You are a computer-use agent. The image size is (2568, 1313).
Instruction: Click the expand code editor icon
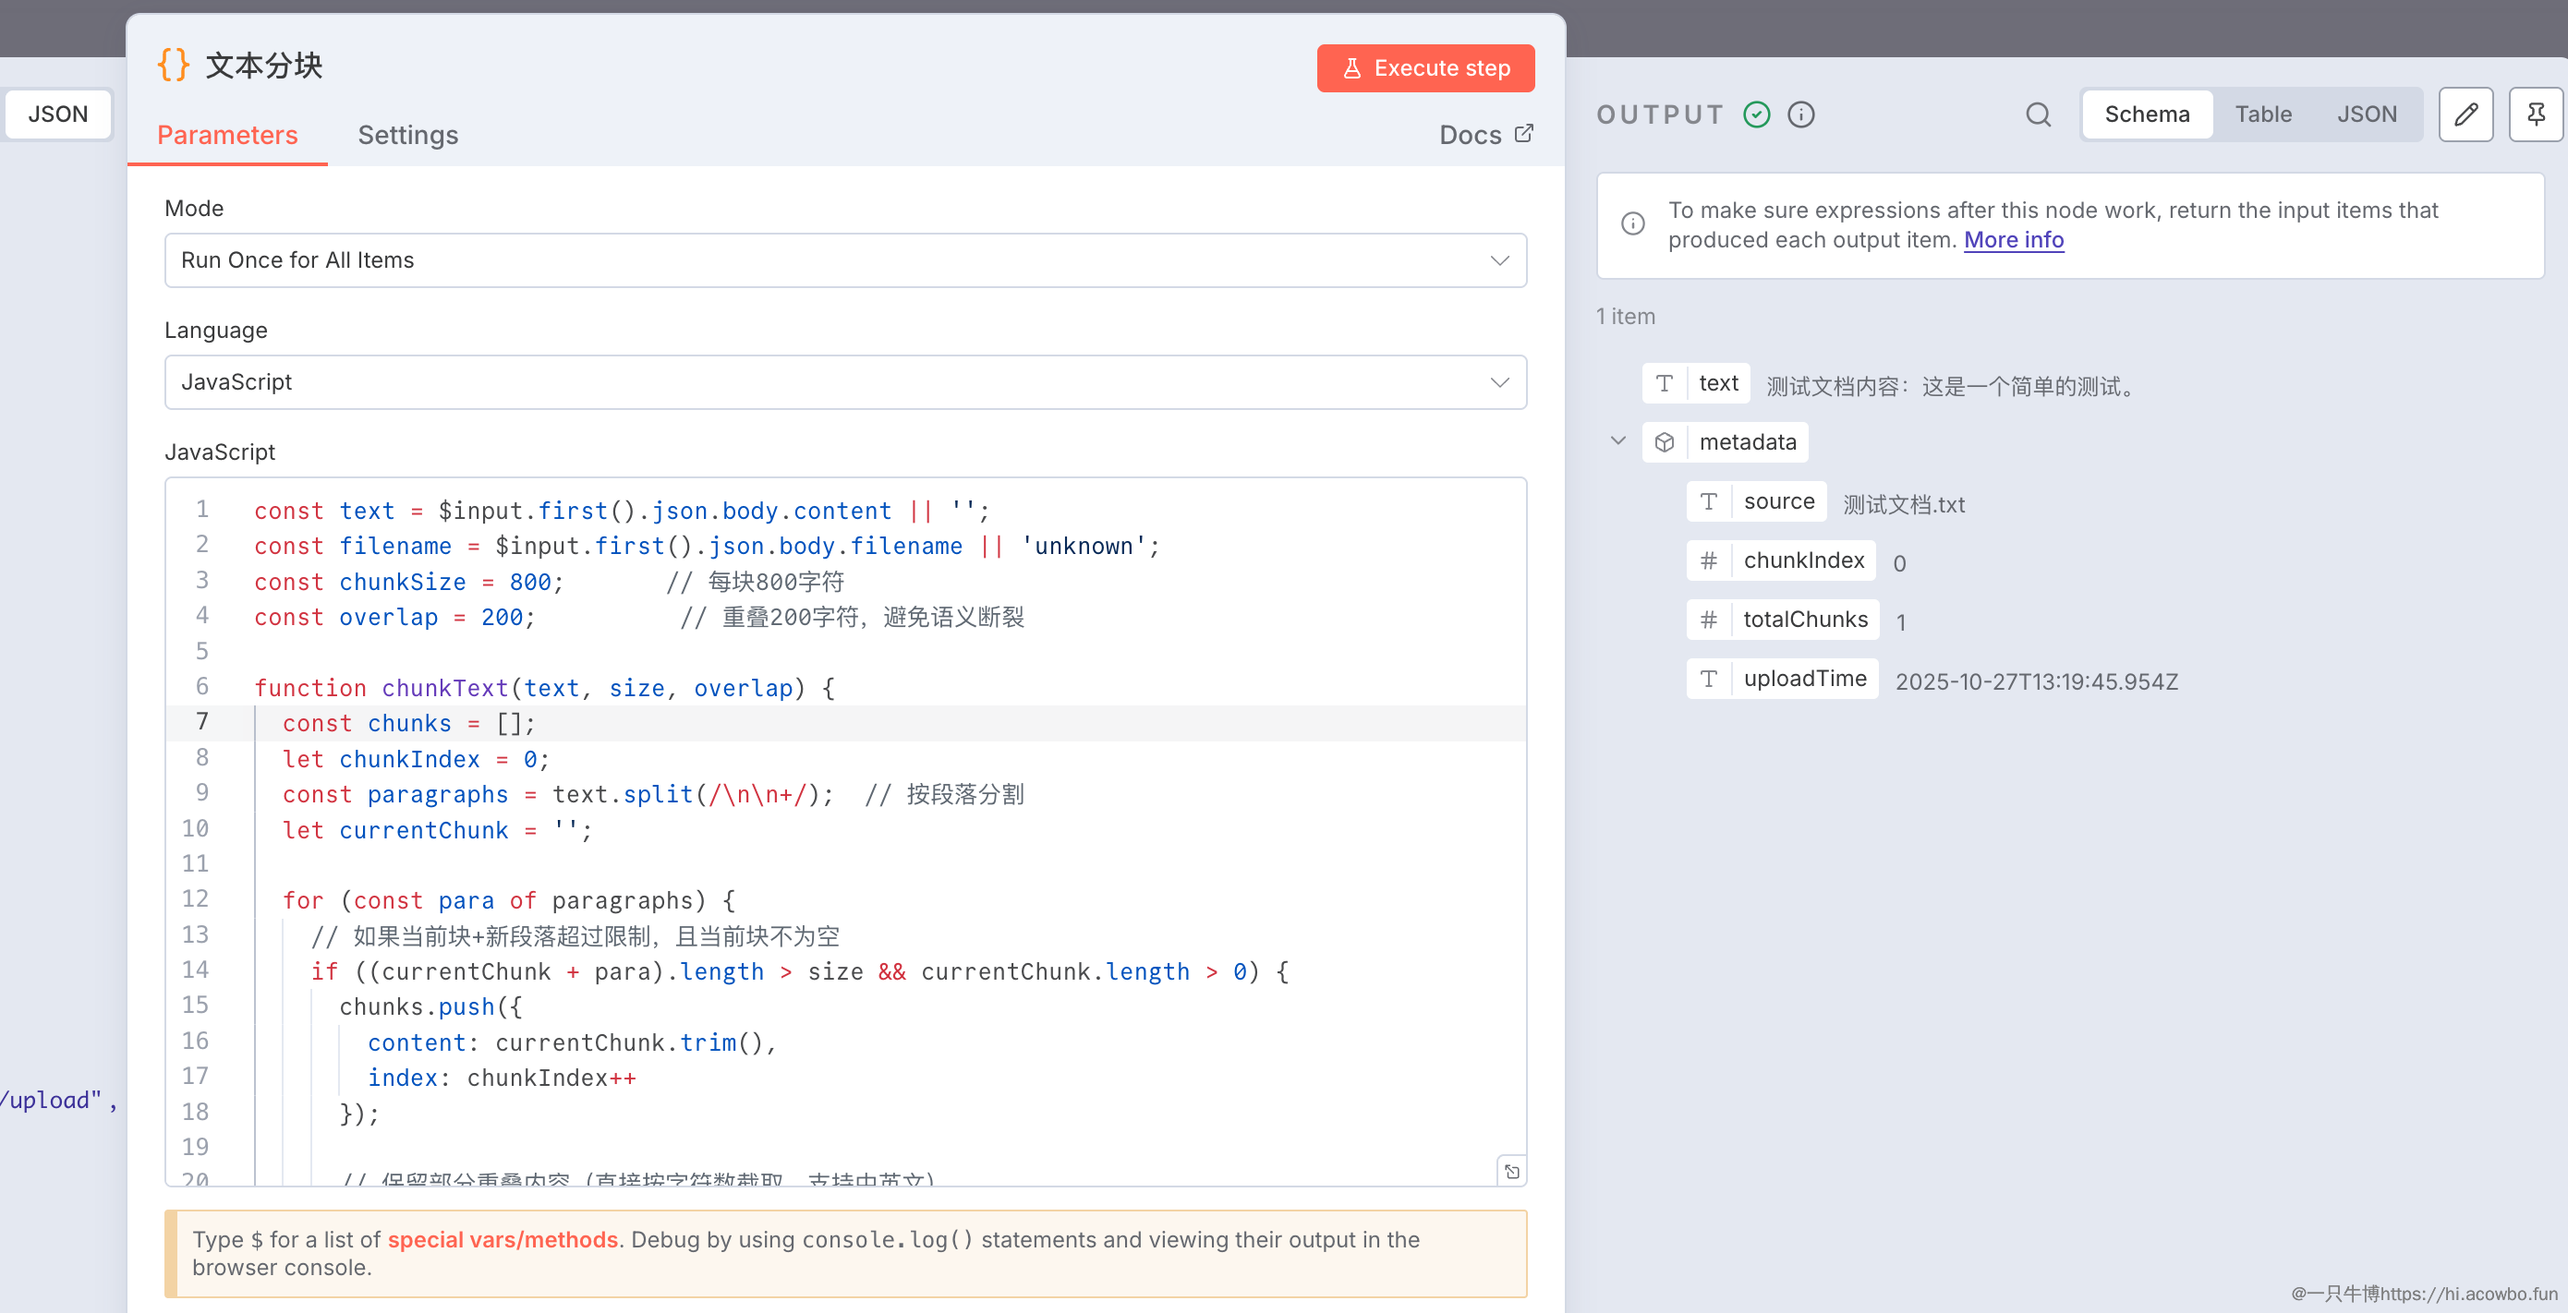click(x=1511, y=1172)
